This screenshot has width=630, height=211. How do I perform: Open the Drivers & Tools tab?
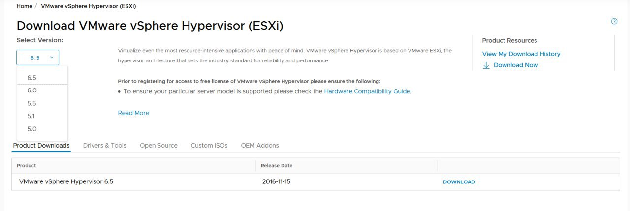(105, 146)
